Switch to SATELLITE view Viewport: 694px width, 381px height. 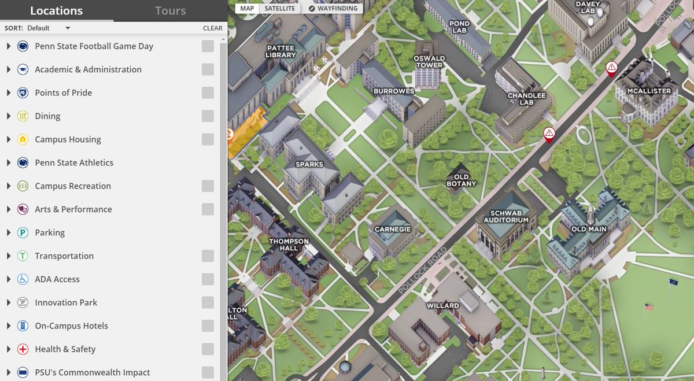click(x=280, y=9)
